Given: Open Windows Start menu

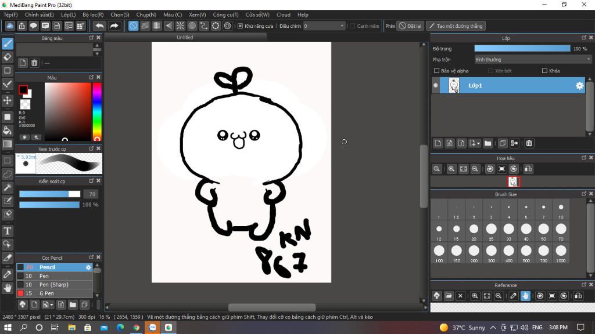Looking at the screenshot, I should click(8, 327).
